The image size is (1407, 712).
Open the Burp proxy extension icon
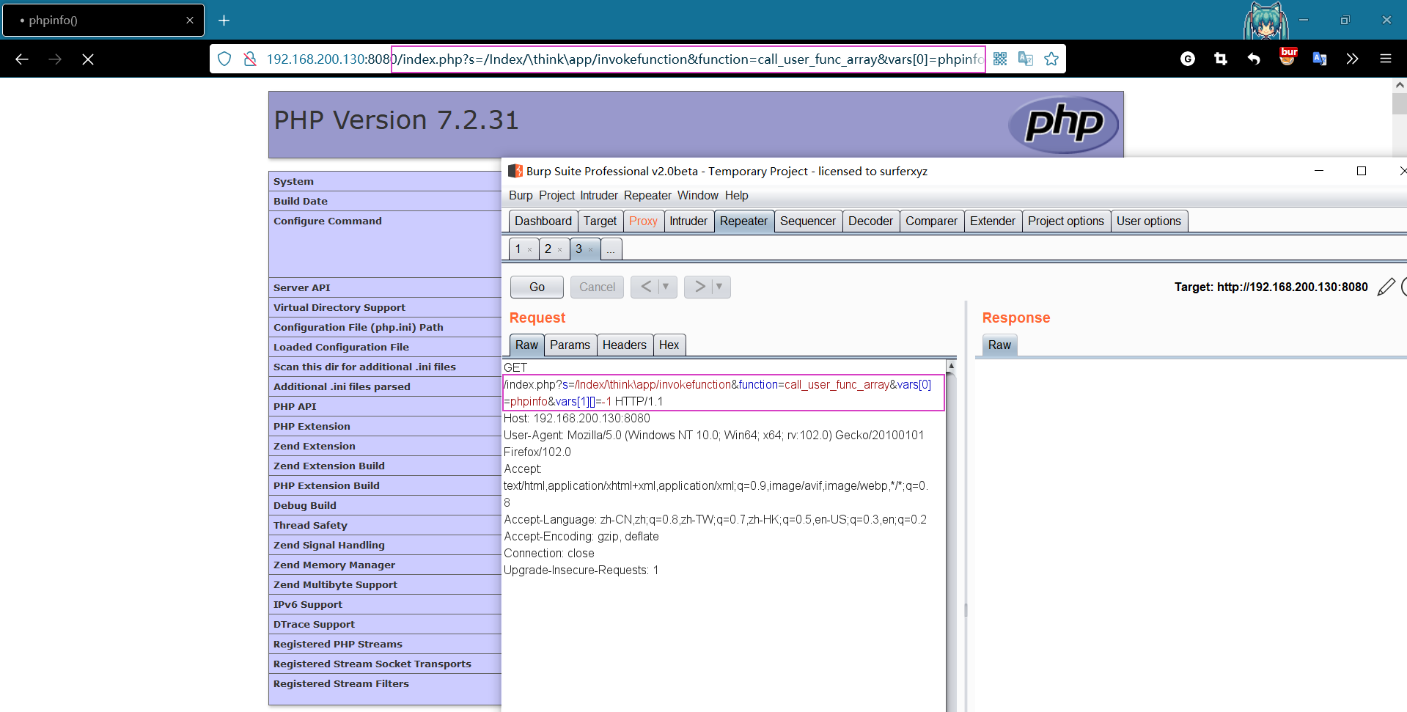point(1287,57)
